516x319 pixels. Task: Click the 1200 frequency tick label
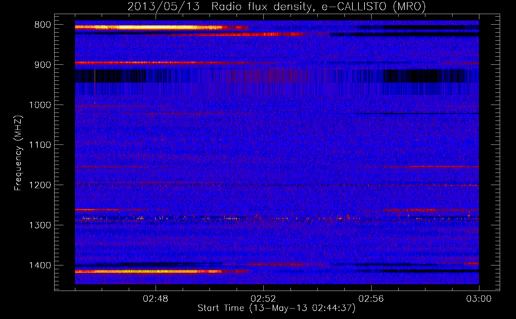[x=40, y=185]
